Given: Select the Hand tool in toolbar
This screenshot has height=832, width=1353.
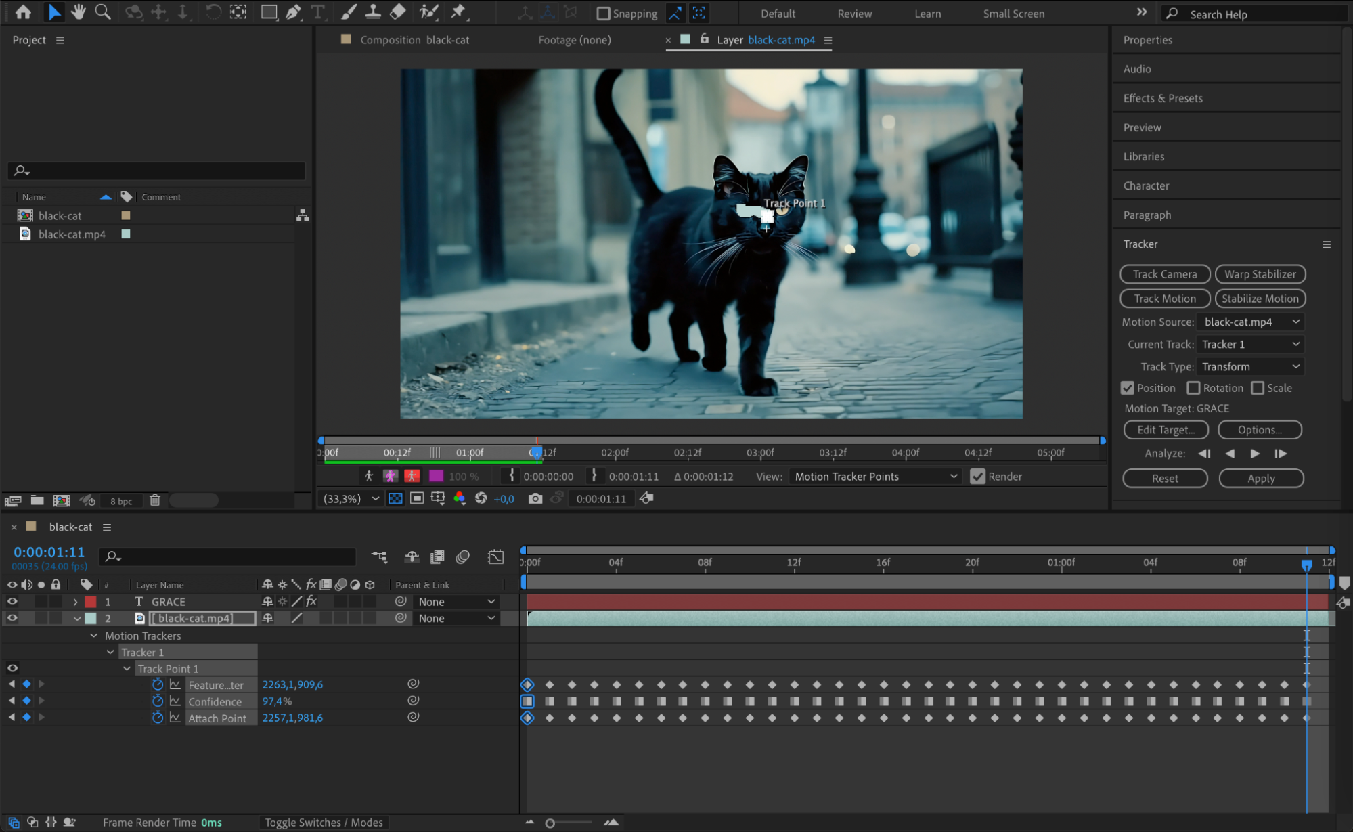Looking at the screenshot, I should tap(79, 12).
